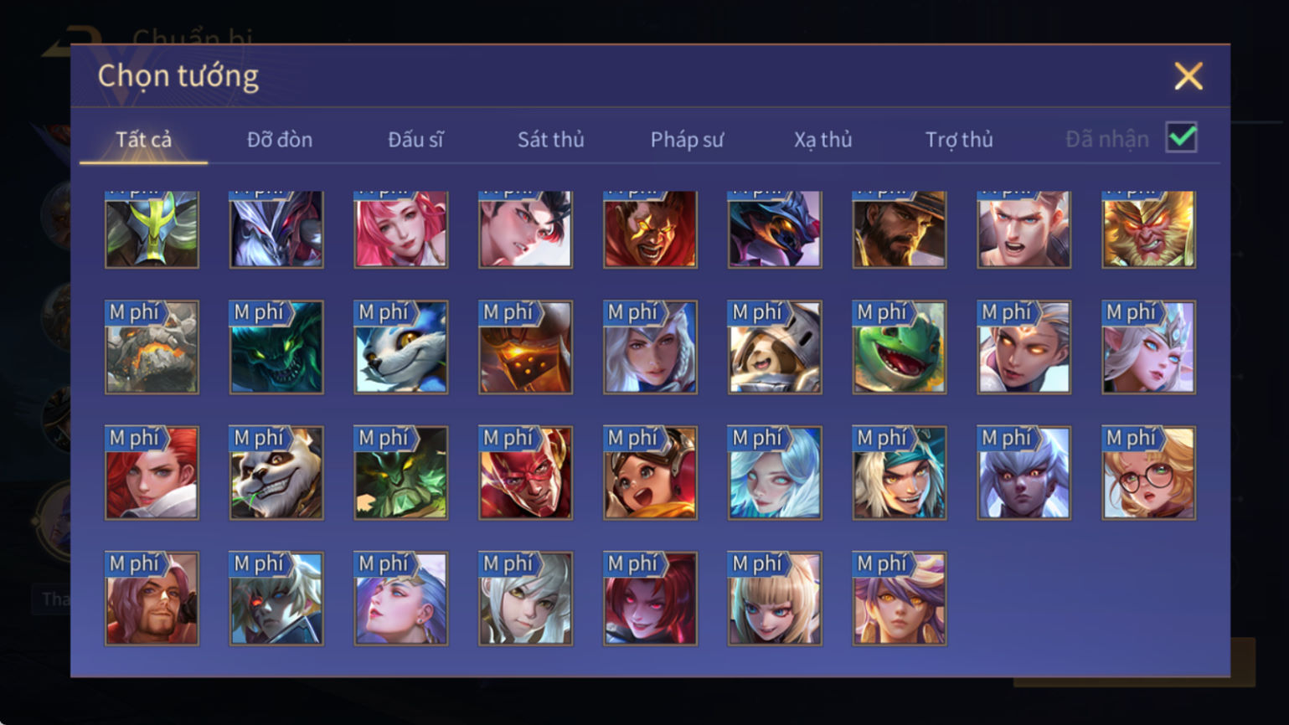Select the ice-blue haired woman hero
The width and height of the screenshot is (1289, 725).
(775, 473)
